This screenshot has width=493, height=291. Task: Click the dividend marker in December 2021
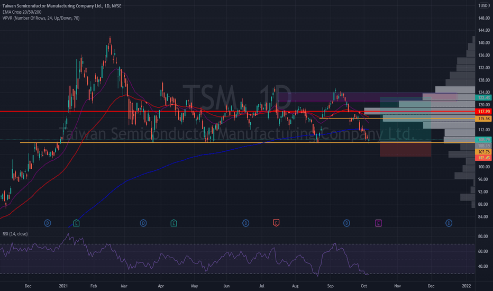(x=449, y=223)
